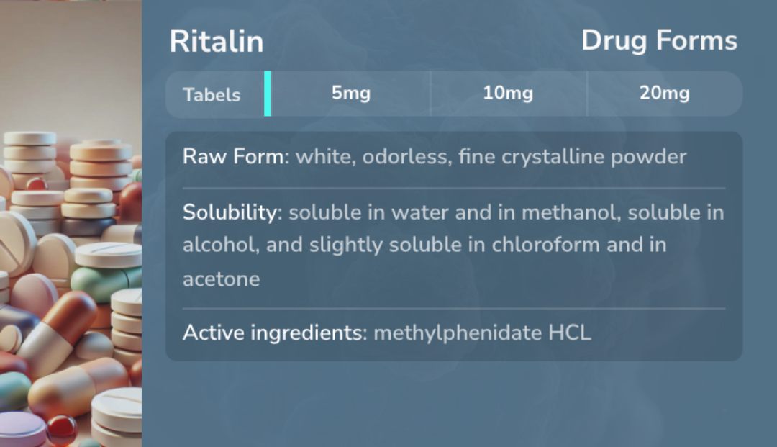Image resolution: width=777 pixels, height=447 pixels.
Task: Click the divider line below Raw Form
Action: click(x=454, y=189)
